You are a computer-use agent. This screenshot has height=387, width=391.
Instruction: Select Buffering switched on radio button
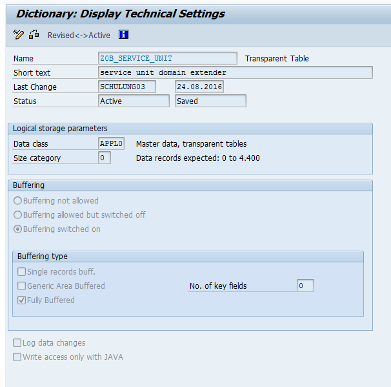coord(17,229)
